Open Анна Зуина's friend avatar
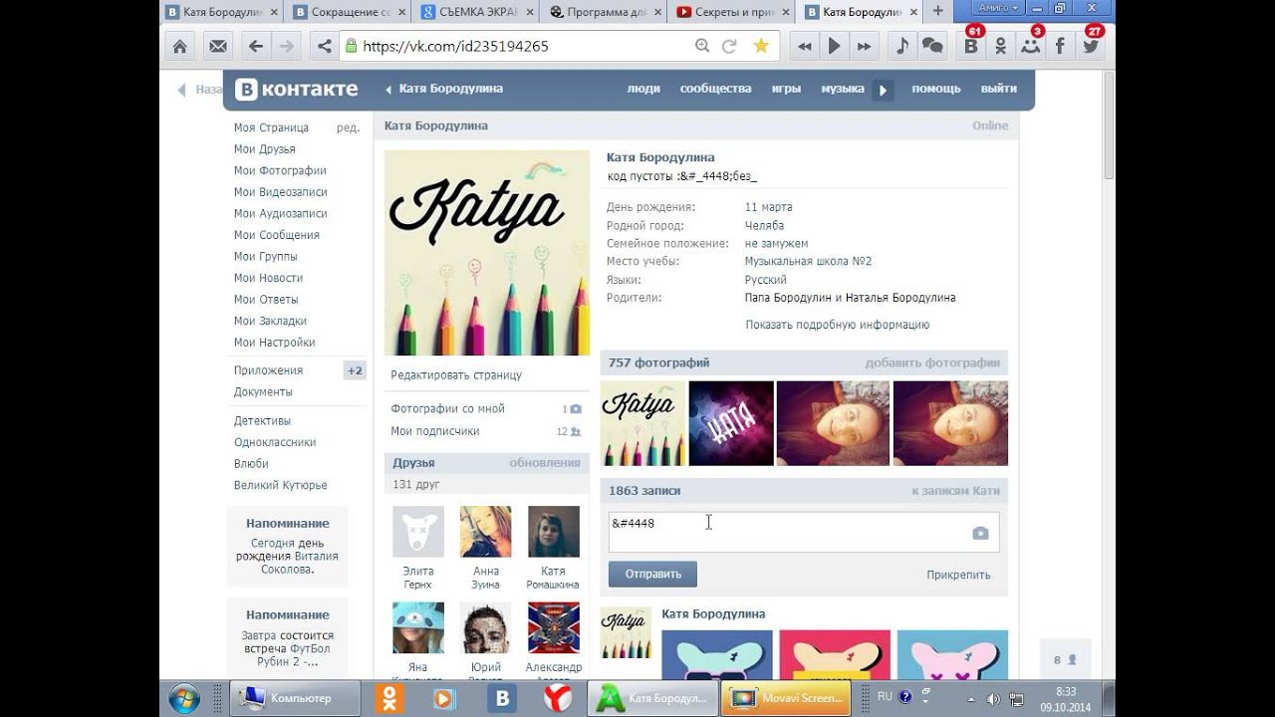Screen dimensions: 1275x717 tap(485, 532)
